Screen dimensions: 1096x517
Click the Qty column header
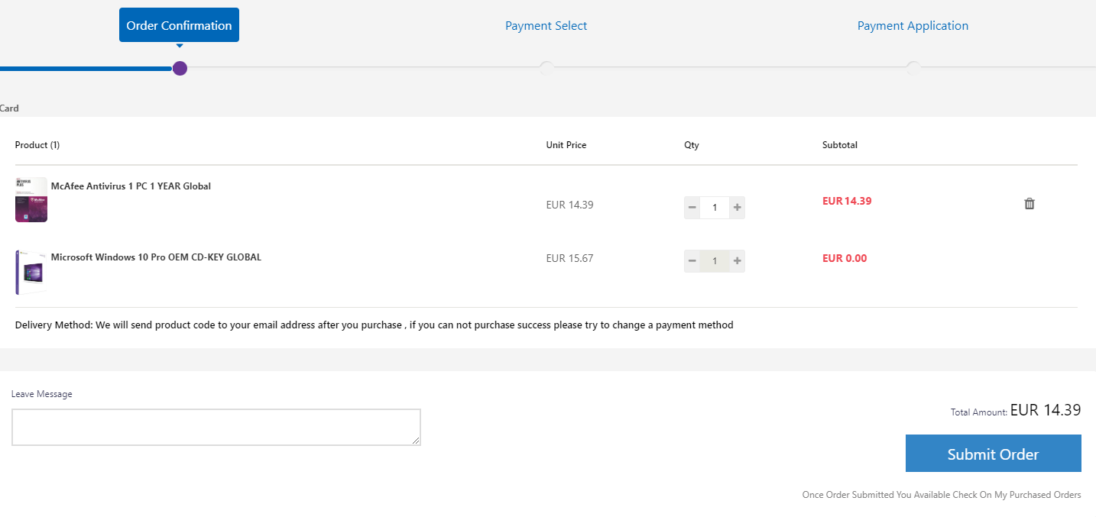pos(692,145)
